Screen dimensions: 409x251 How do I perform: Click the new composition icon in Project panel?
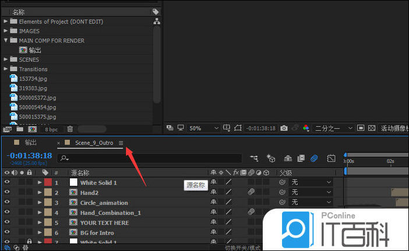[x=33, y=129]
